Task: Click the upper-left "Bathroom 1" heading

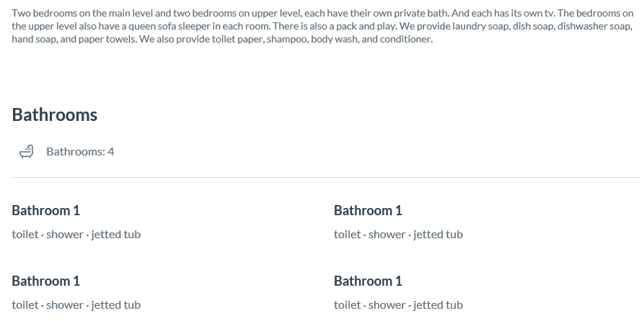Action: 45,211
